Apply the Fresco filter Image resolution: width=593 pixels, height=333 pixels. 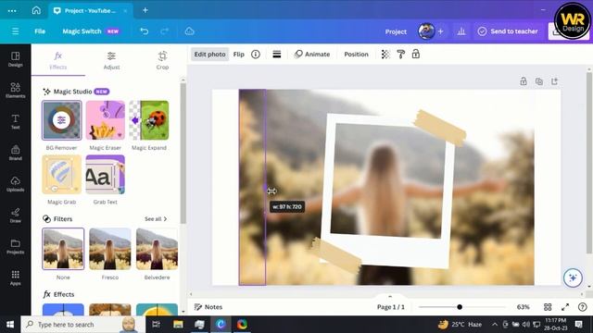(110, 249)
